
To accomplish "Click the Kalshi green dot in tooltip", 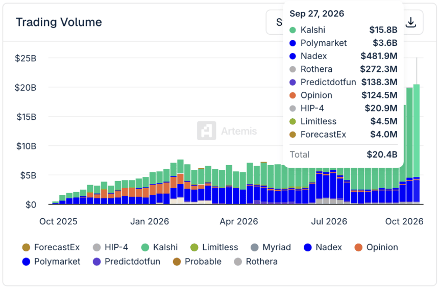I will 292,30.
